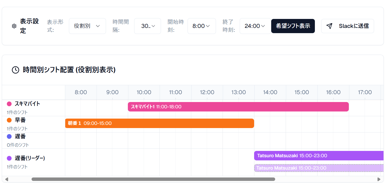Select the faded Tatsuro Matsuzaki requested shift
Screen dimensions: 388x183
tap(319, 168)
